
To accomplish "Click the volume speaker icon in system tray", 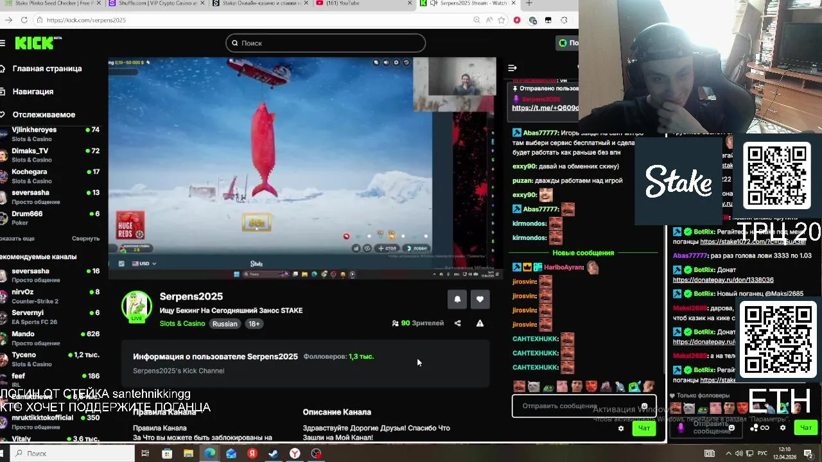I will [739, 454].
